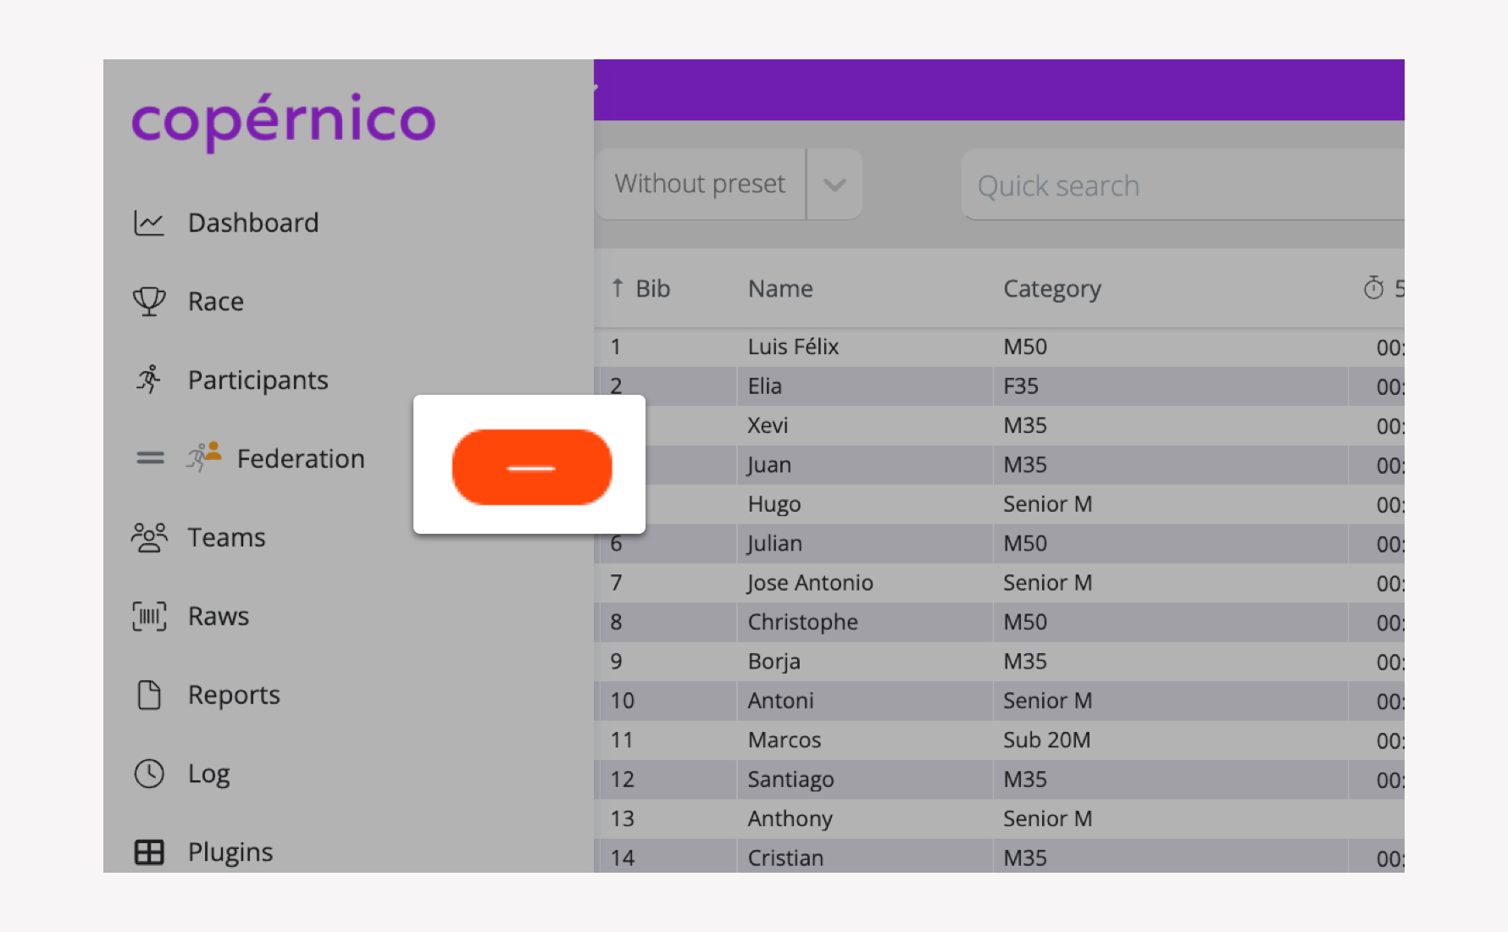The height and width of the screenshot is (932, 1508).
Task: Click the Teams people icon
Action: tap(149, 537)
